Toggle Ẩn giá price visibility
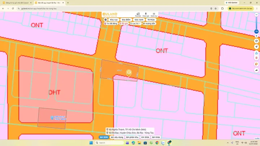 pyautogui.click(x=124, y=24)
